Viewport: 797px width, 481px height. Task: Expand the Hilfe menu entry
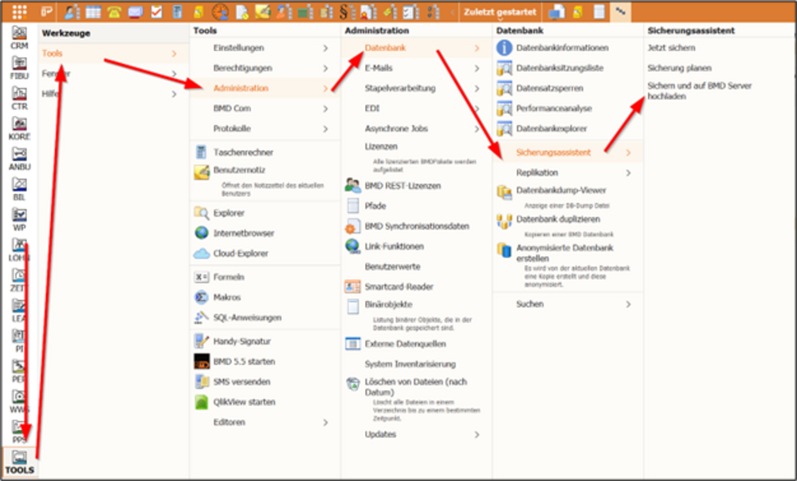[112, 94]
